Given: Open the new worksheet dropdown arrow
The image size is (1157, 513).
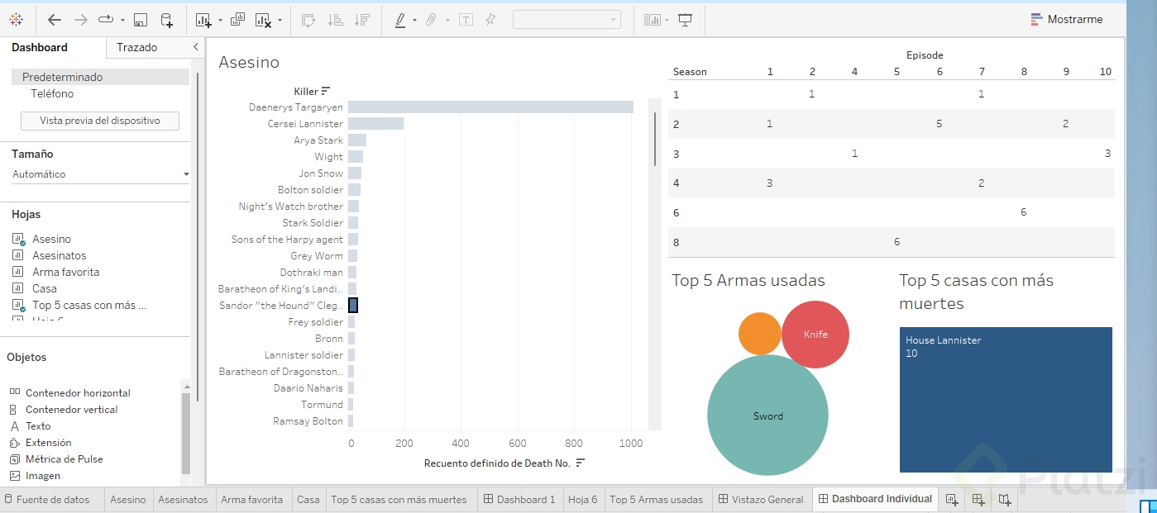Looking at the screenshot, I should click(x=220, y=20).
